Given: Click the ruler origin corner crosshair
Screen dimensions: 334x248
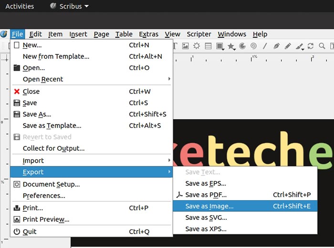Looking at the screenshot, I should pyautogui.click(x=6, y=59).
